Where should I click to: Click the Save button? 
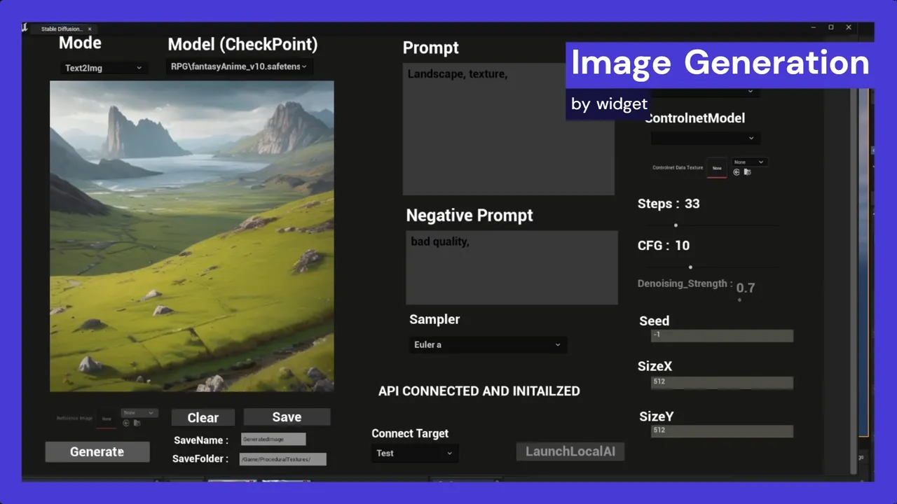(287, 416)
